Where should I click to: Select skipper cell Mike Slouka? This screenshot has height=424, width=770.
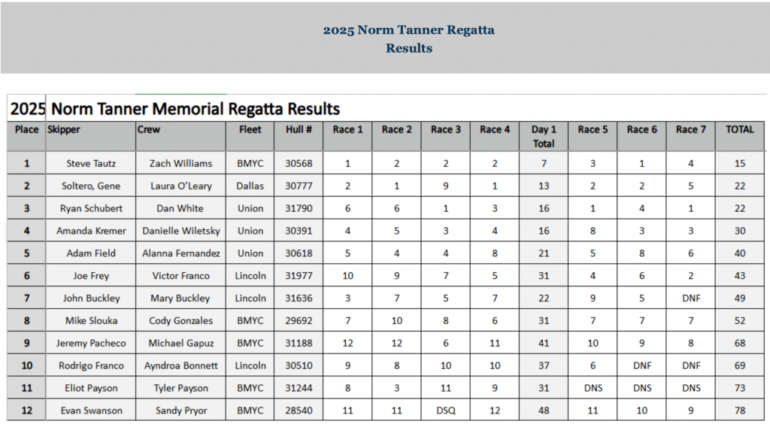tap(91, 321)
